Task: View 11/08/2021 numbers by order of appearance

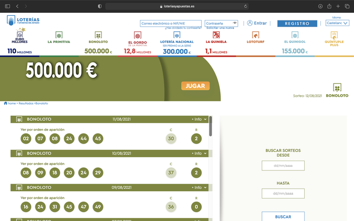Action: pos(43,129)
